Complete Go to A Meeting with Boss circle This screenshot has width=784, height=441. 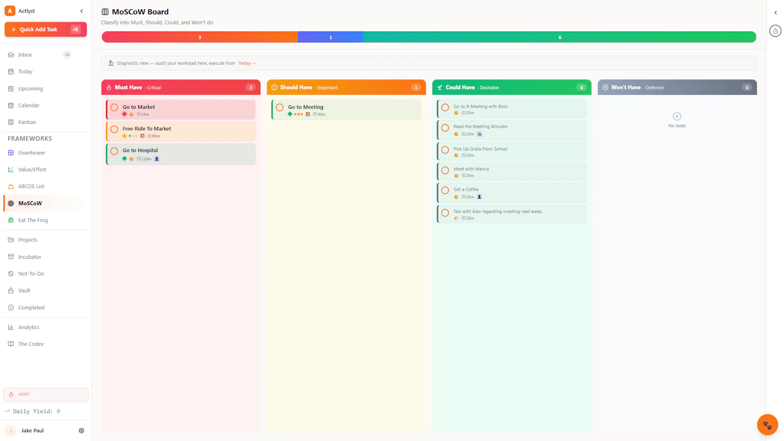coord(445,107)
